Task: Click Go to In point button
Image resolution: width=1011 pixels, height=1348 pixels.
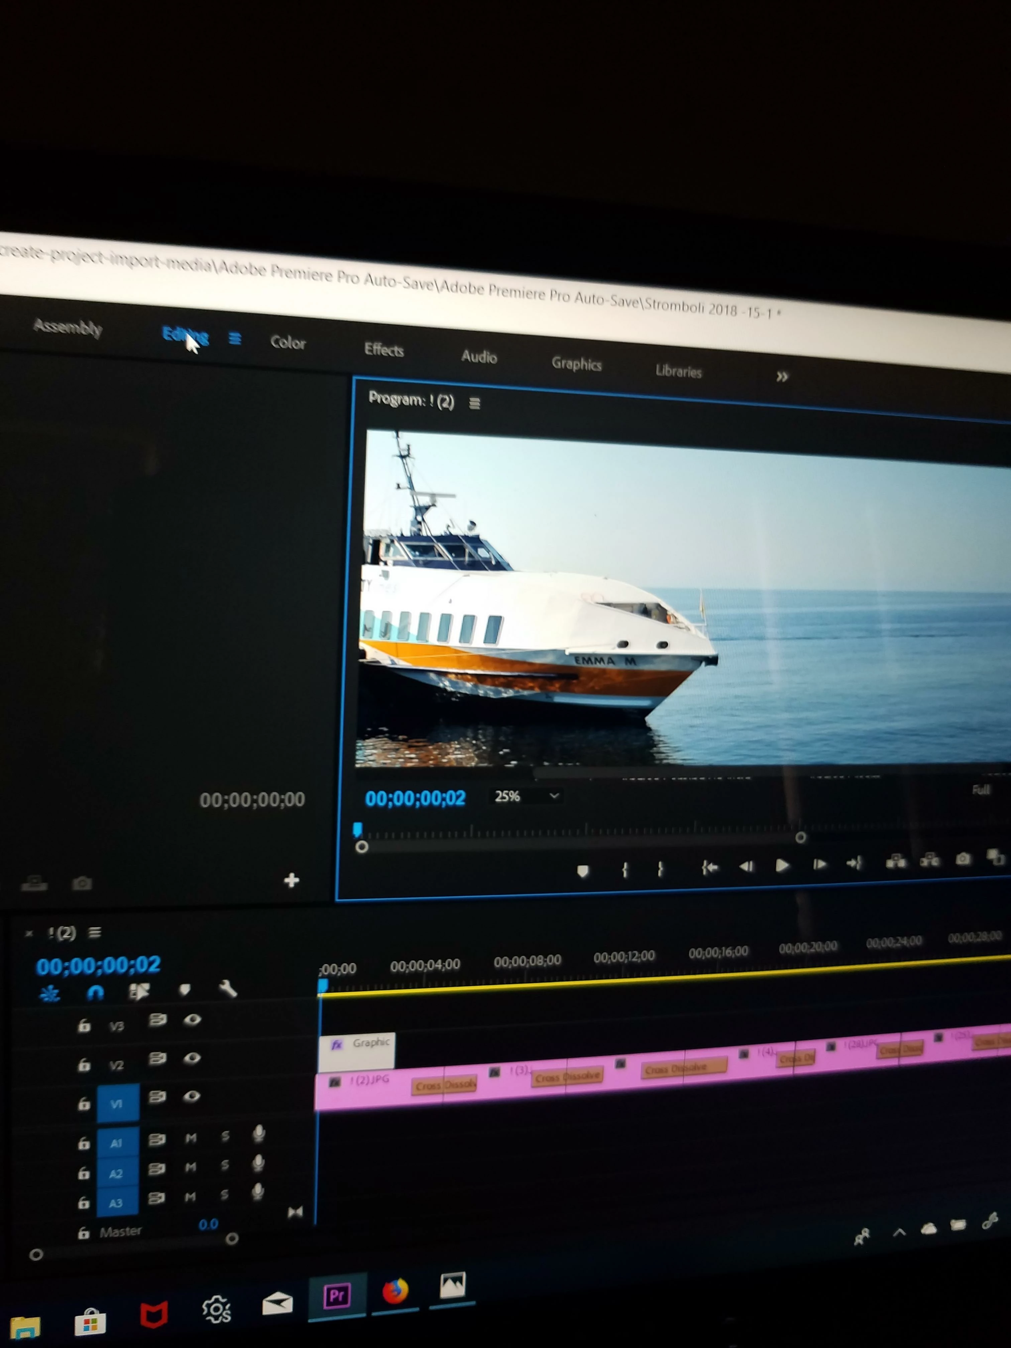Action: [x=709, y=867]
